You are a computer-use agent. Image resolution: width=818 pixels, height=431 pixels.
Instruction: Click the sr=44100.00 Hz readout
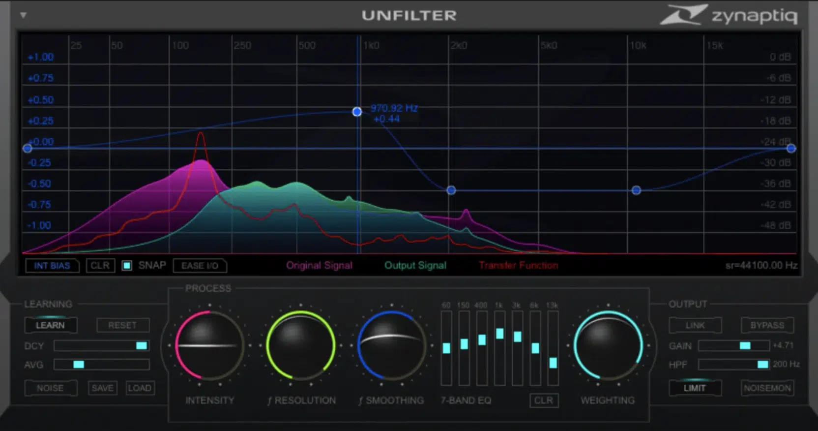click(x=761, y=266)
